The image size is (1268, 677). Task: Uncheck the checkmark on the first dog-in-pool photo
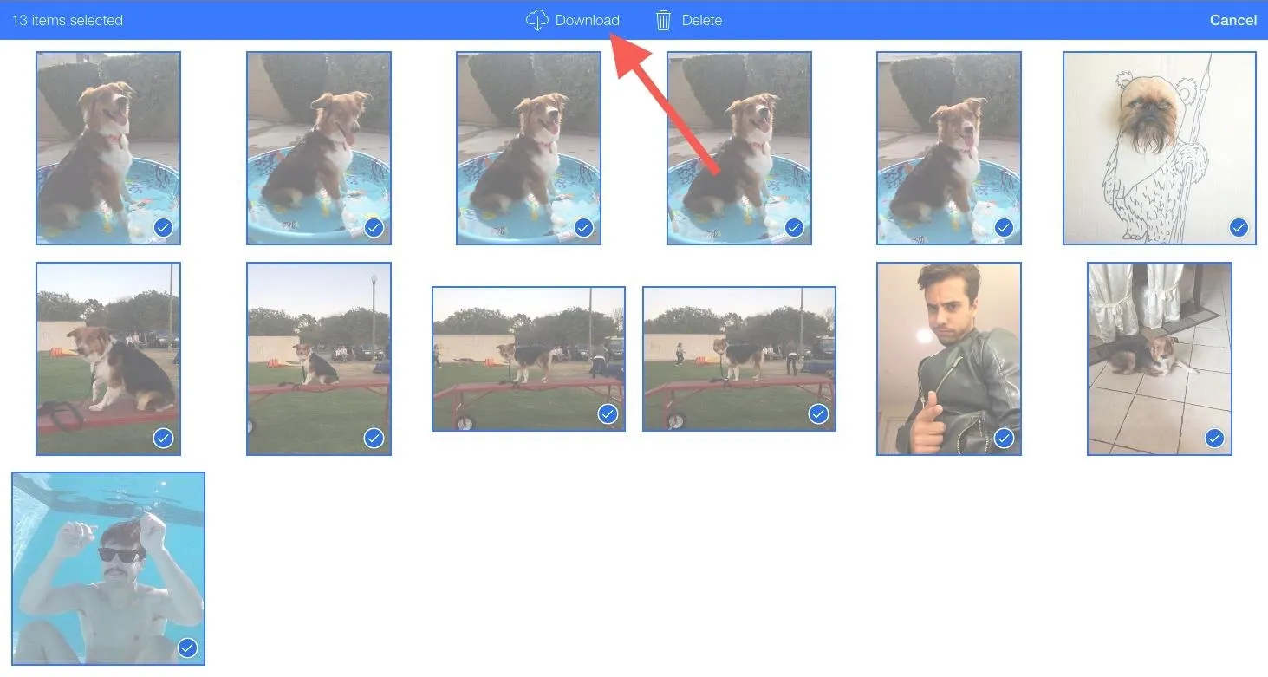(163, 227)
